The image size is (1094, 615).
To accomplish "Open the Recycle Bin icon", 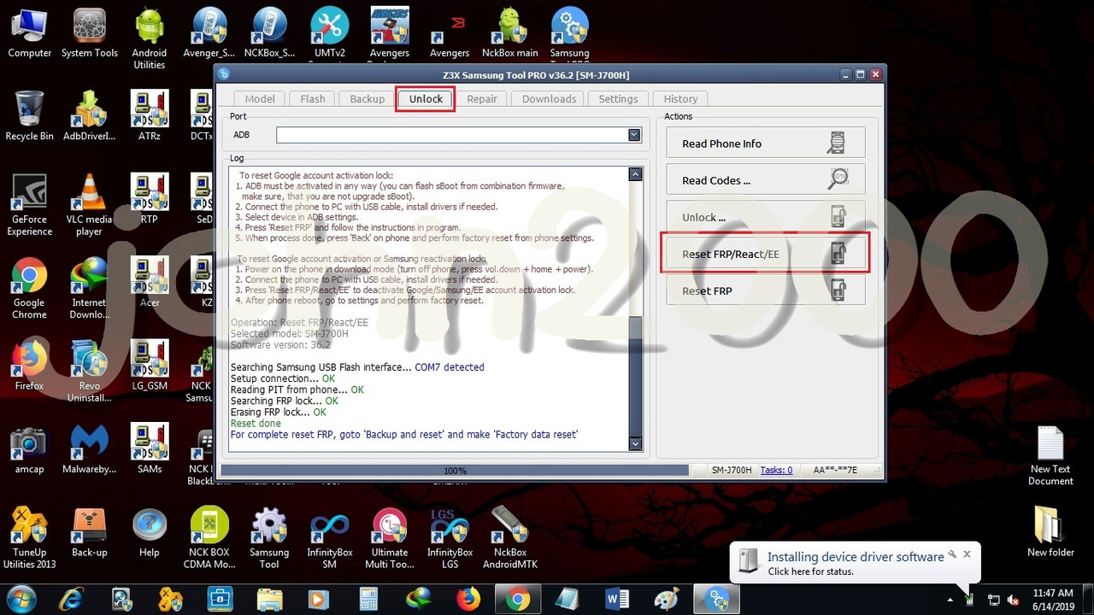I will (29, 116).
